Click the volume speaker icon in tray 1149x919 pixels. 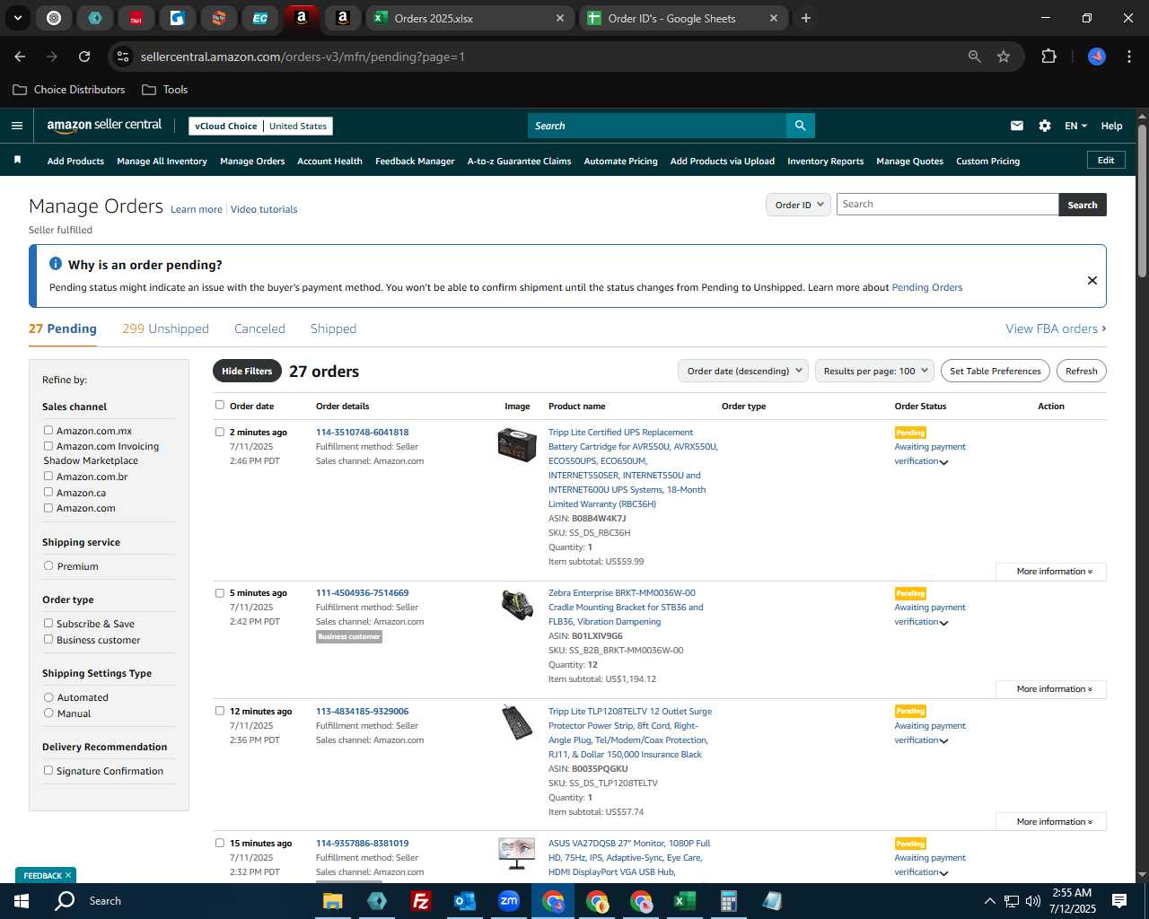(x=1032, y=901)
